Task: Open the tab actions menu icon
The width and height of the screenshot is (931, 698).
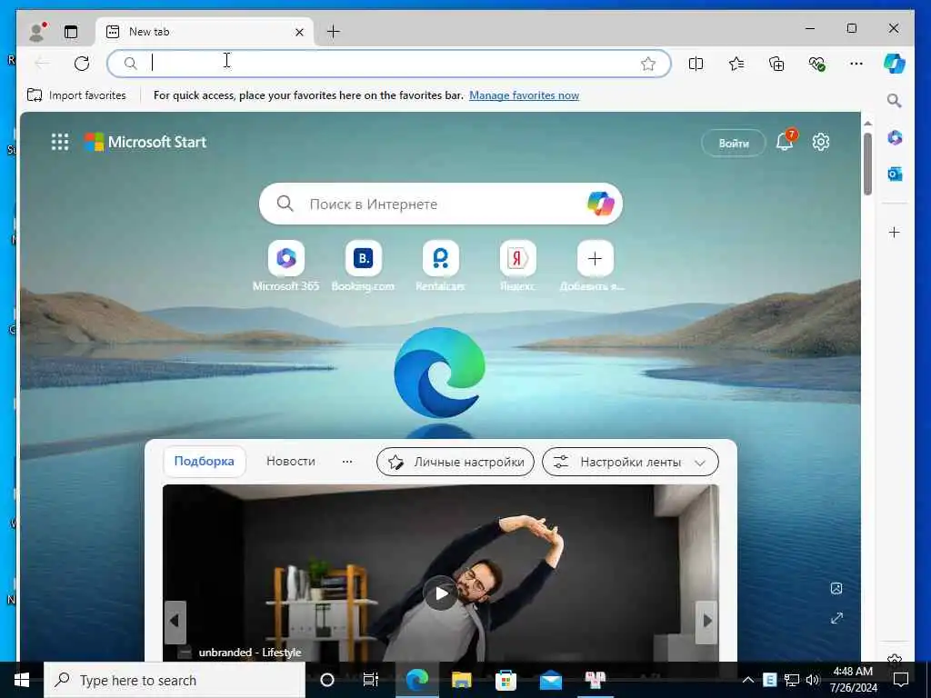Action: 71,32
